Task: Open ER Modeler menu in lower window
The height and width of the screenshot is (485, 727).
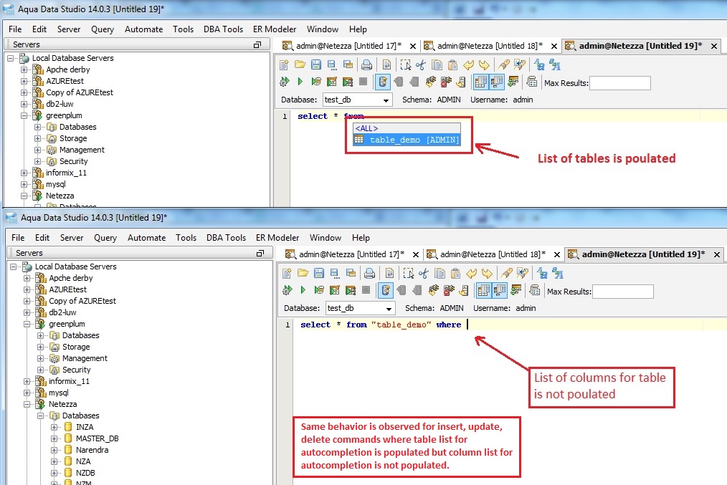Action: pyautogui.click(x=277, y=238)
